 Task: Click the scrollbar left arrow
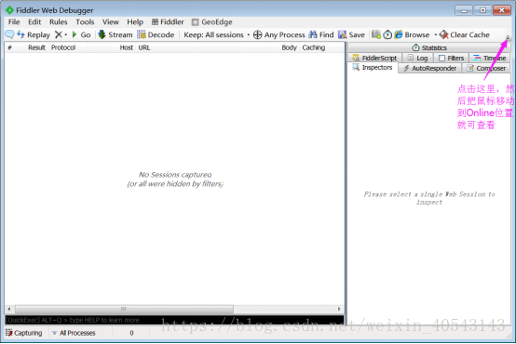(x=9, y=309)
